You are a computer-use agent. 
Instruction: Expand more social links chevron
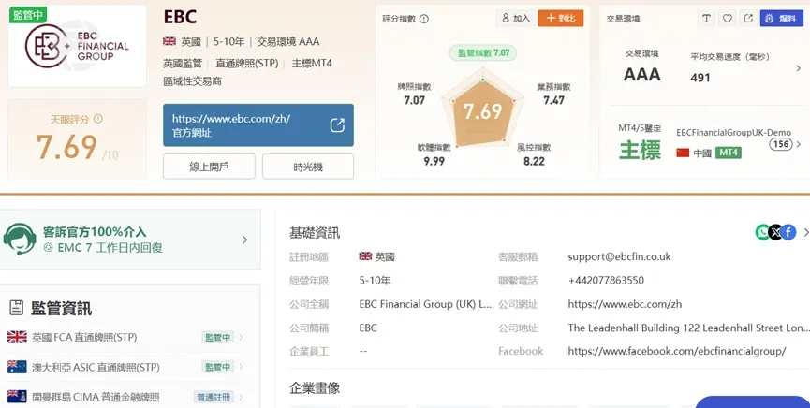click(805, 232)
